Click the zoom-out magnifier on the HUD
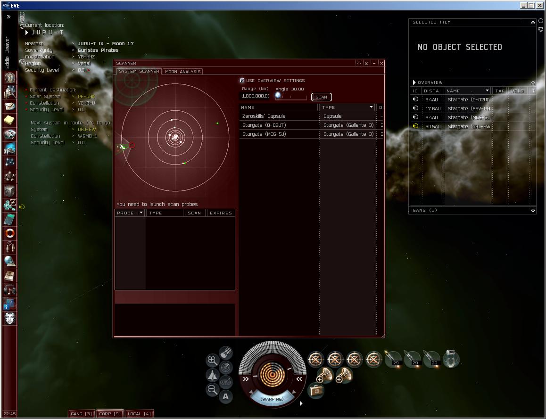The image size is (546, 419). pyautogui.click(x=212, y=389)
